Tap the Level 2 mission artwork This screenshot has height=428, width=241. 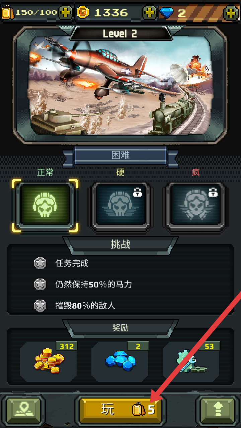point(120,85)
